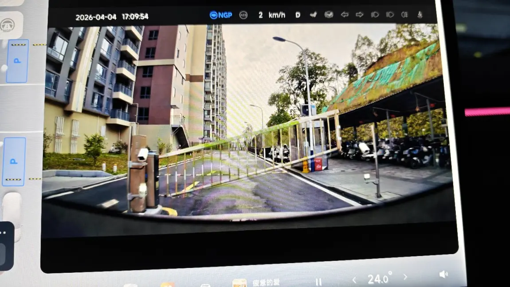Screen dimensions: 510x287
Task: Tap the NGP road icon in left panel
Action: [x=8, y=25]
